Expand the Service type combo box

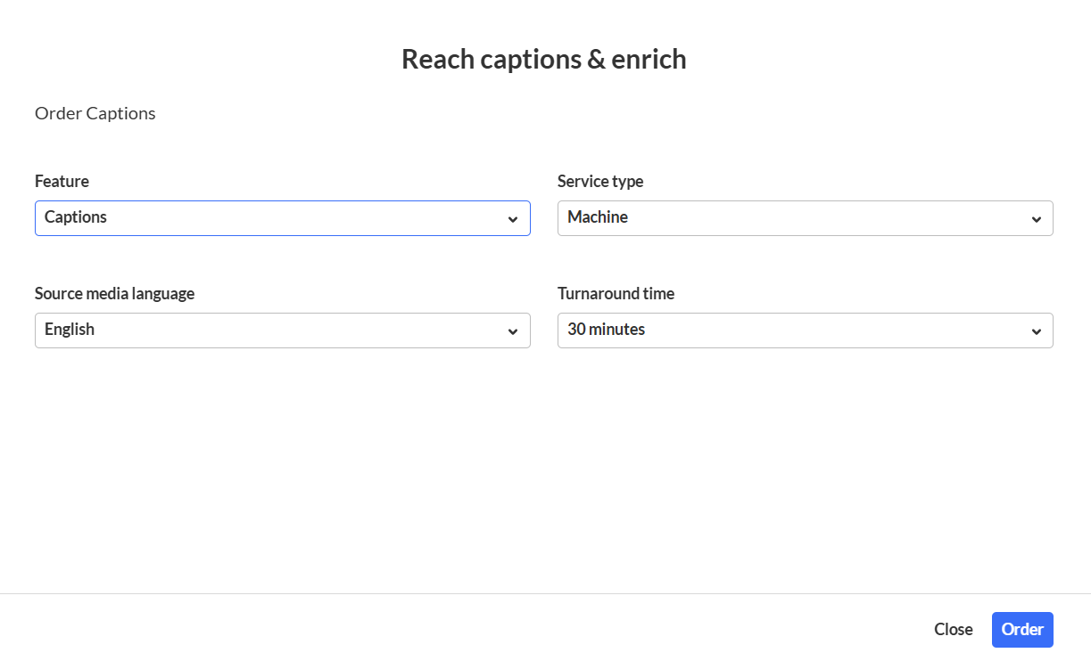pos(805,218)
